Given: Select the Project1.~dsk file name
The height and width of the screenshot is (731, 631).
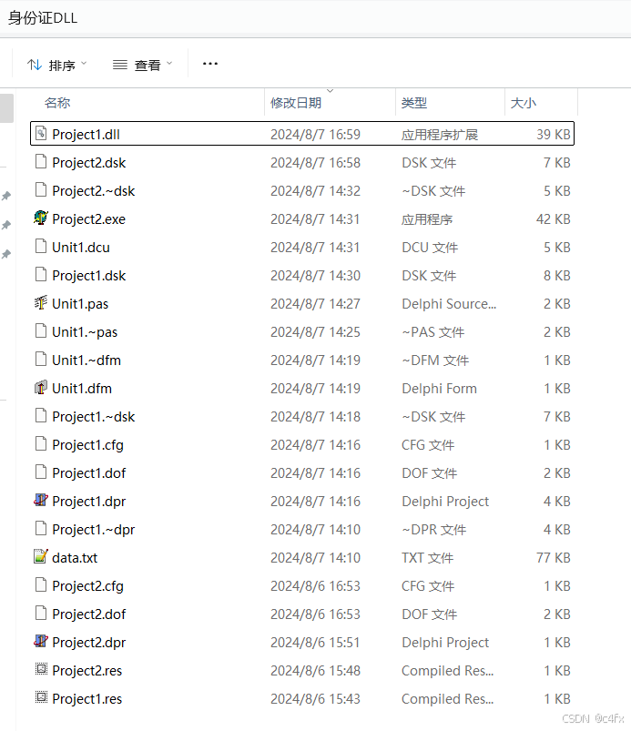Looking at the screenshot, I should [93, 416].
